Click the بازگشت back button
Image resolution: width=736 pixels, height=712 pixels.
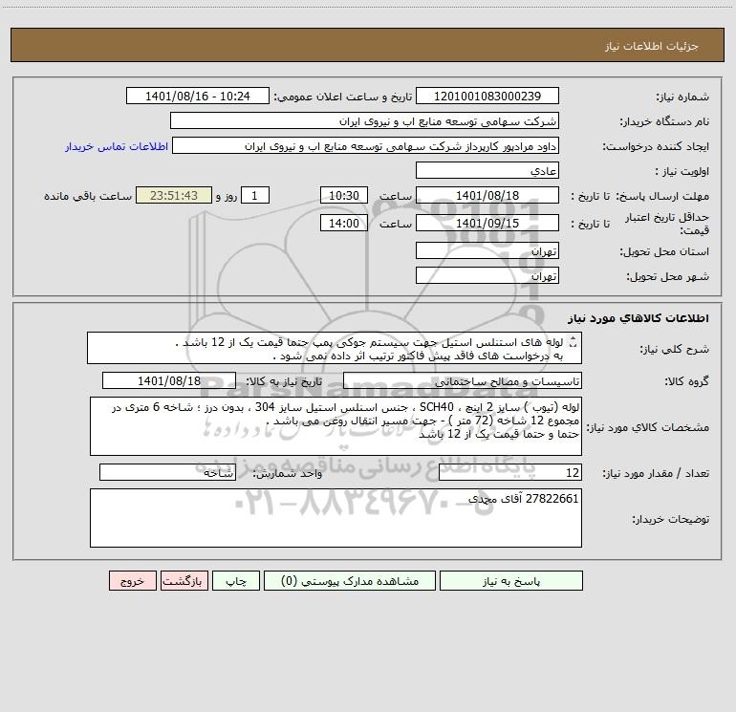point(184,581)
